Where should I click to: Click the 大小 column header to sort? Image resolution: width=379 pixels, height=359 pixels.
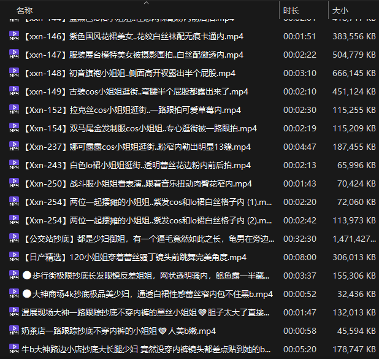click(340, 10)
